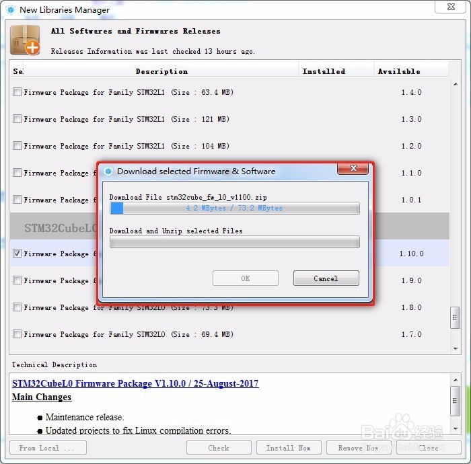
Task: Click the Check button
Action: [x=219, y=448]
